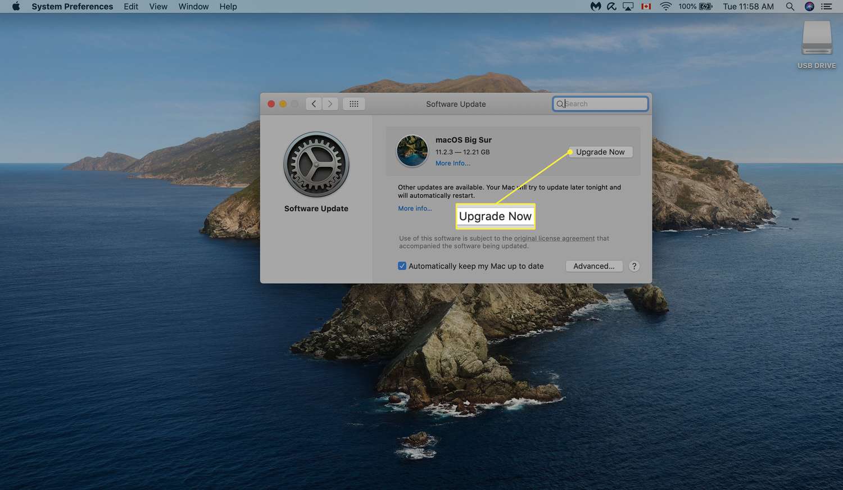Image resolution: width=843 pixels, height=490 pixels.
Task: Select the USB DRIVE desktop icon
Action: click(817, 39)
